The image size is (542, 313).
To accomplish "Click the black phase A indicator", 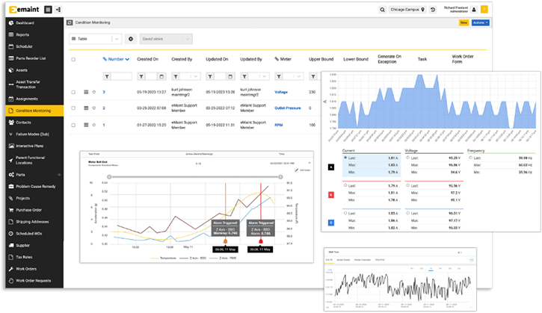I will tap(330, 167).
